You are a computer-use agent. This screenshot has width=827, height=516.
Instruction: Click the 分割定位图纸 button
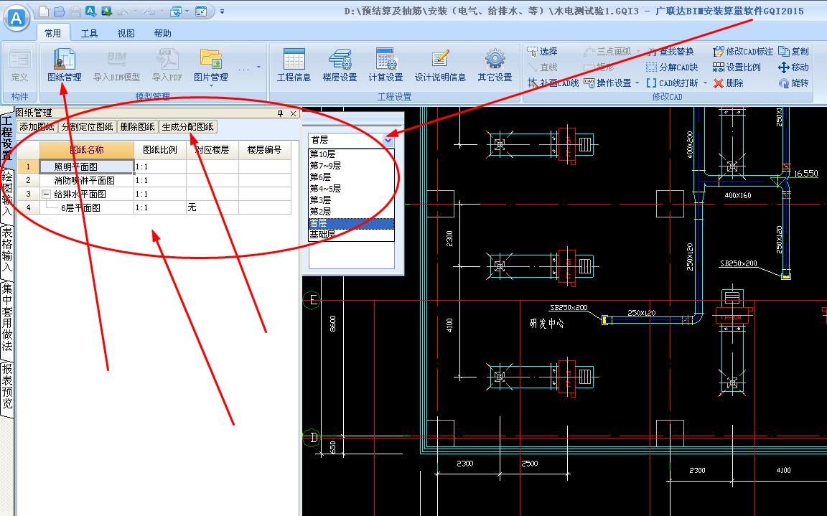tap(87, 126)
